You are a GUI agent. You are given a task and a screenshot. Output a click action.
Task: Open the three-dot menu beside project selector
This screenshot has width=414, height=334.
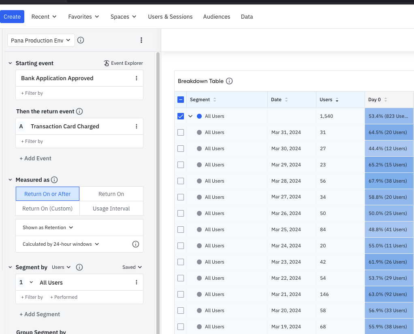tap(141, 40)
